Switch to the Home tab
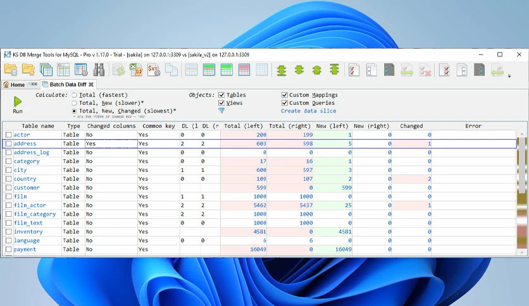 [x=18, y=85]
